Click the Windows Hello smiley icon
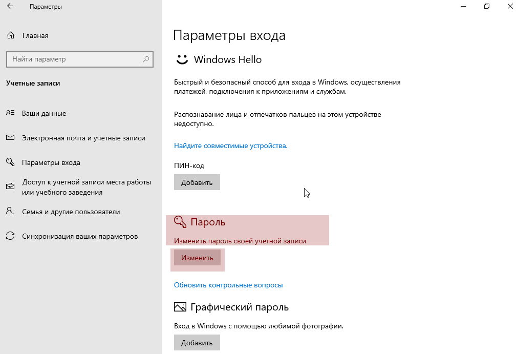Image resolution: width=517 pixels, height=354 pixels. 182,59
